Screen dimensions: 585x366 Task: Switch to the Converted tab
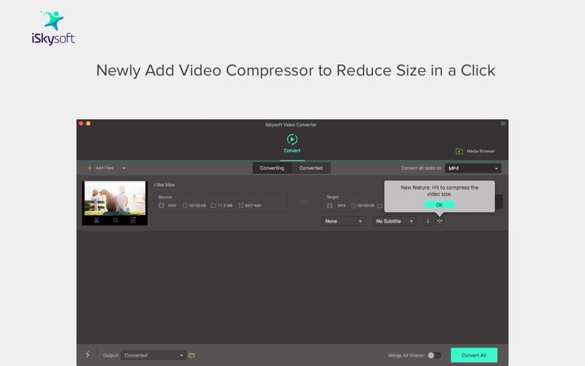click(311, 168)
